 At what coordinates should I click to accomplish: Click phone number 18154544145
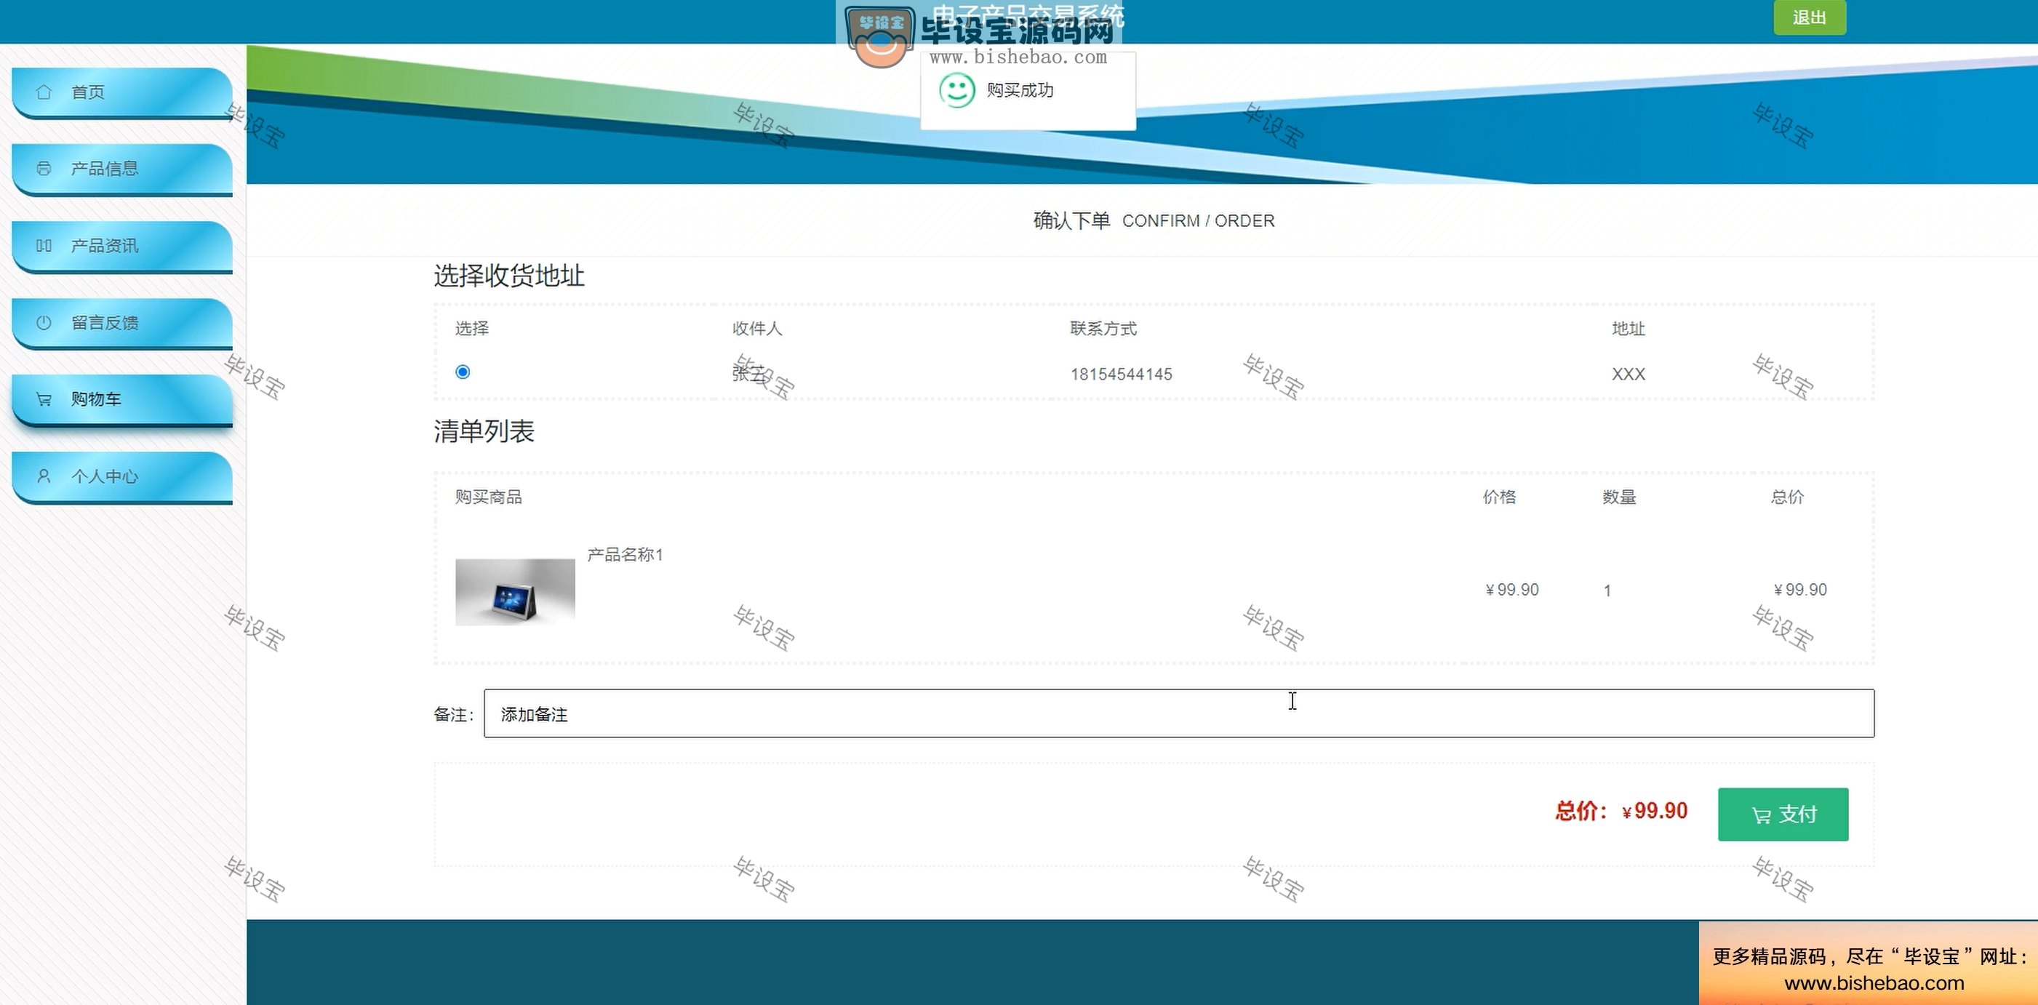coord(1121,374)
